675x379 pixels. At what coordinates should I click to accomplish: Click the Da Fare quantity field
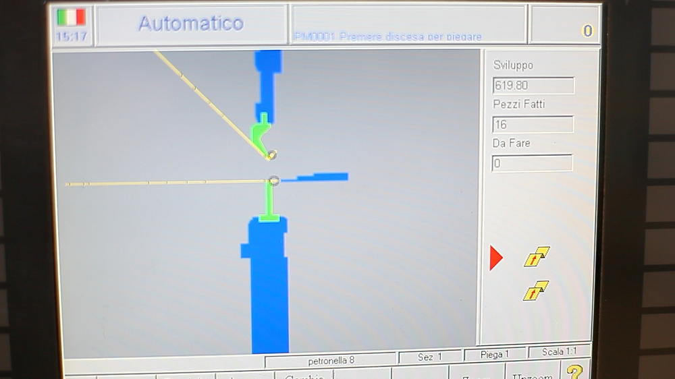532,163
